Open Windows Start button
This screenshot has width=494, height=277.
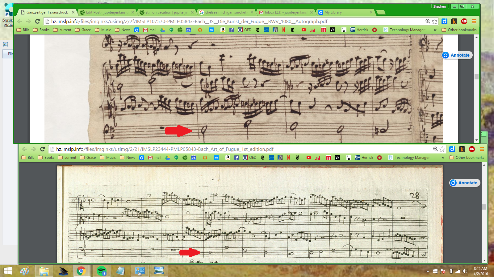7,271
